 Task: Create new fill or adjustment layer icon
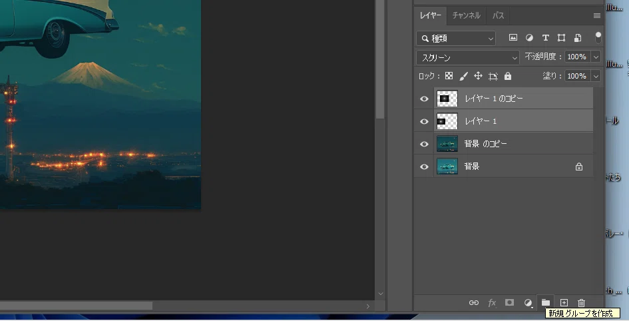528,303
